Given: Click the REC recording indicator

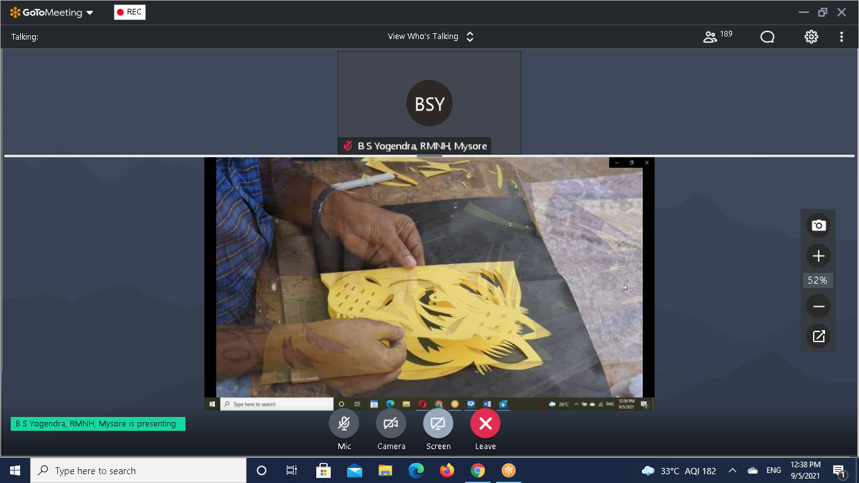Looking at the screenshot, I should pyautogui.click(x=130, y=12).
